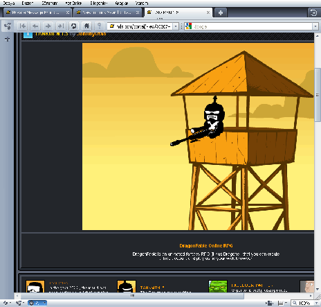Image resolution: width=321 pixels, height=307 pixels.
Task: Open the second status bar icon at left
Action: tap(20, 303)
